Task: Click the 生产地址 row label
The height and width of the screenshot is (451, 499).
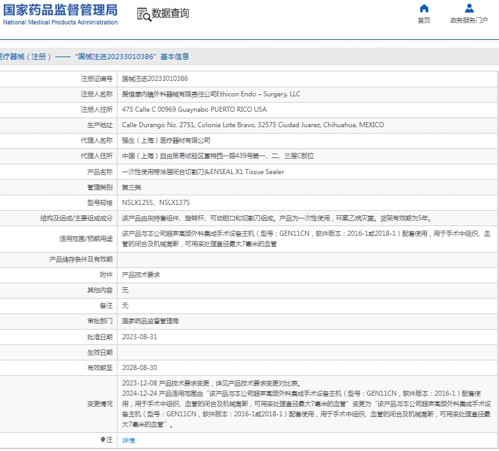Action: [x=100, y=125]
